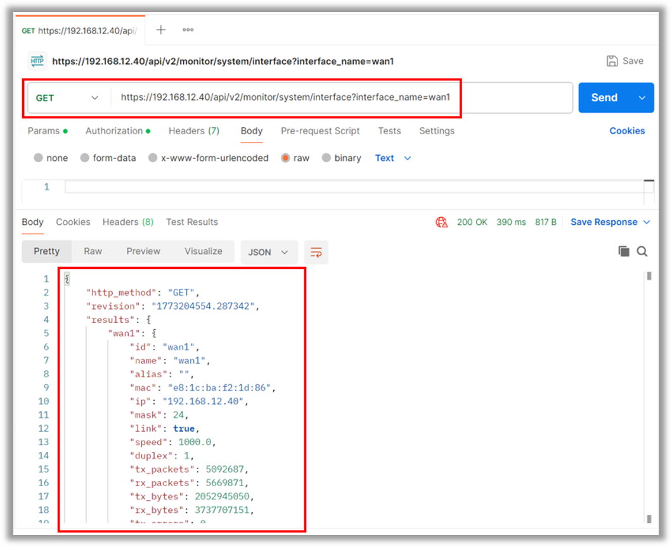Open the Save Response dropdown
This screenshot has height=547, width=672.
click(609, 222)
